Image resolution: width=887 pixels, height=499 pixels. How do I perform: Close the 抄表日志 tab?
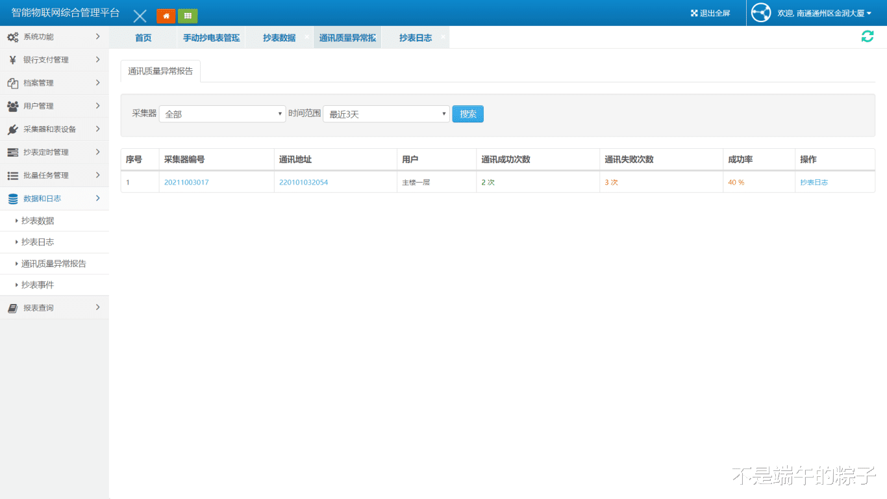pyautogui.click(x=443, y=36)
